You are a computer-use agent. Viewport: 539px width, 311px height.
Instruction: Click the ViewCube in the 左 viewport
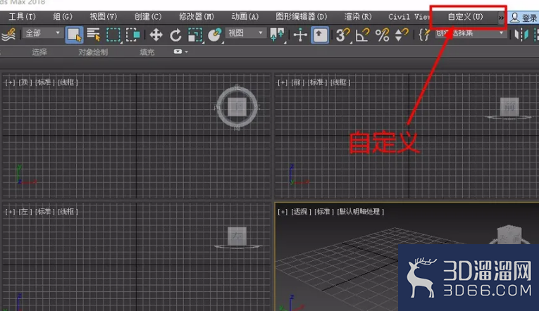[x=237, y=236]
